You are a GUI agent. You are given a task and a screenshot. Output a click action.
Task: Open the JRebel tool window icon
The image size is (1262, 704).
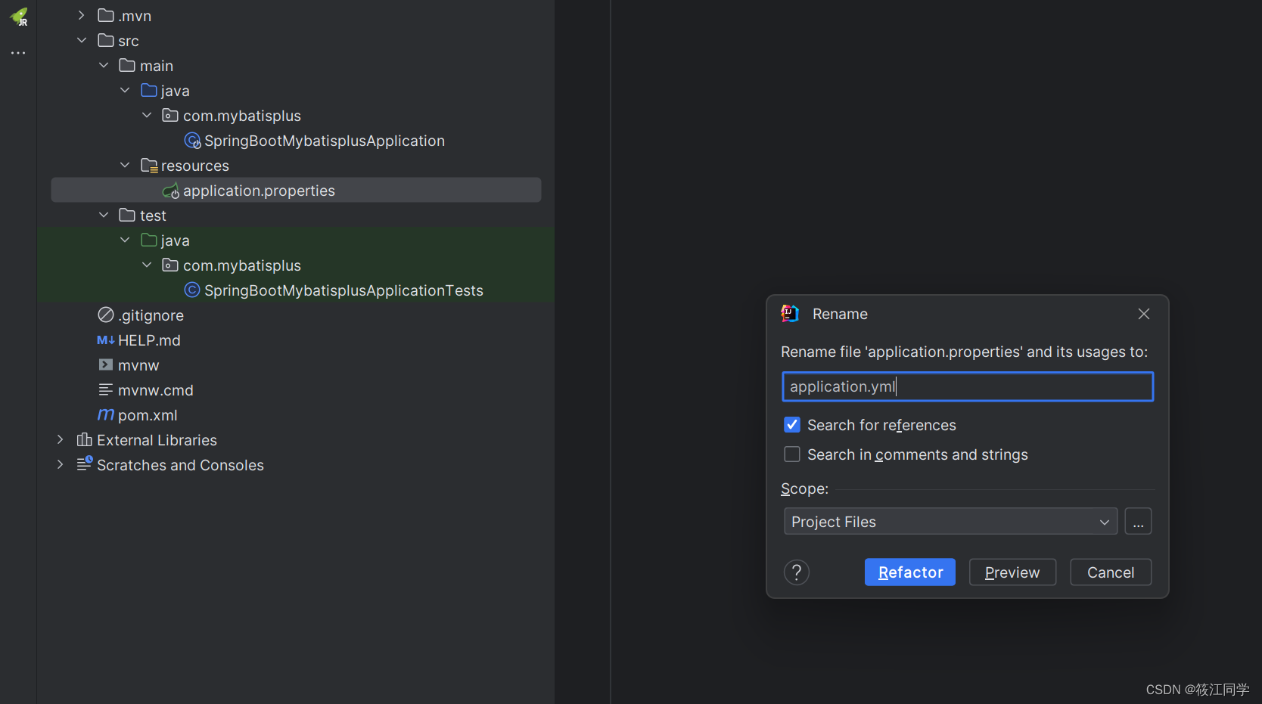tap(18, 17)
